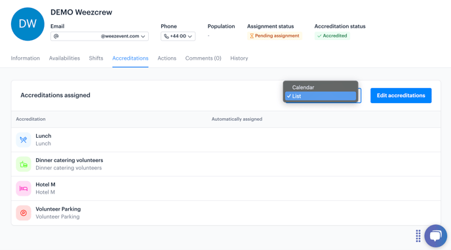
Task: Click the phone handset icon
Action: tap(167, 36)
